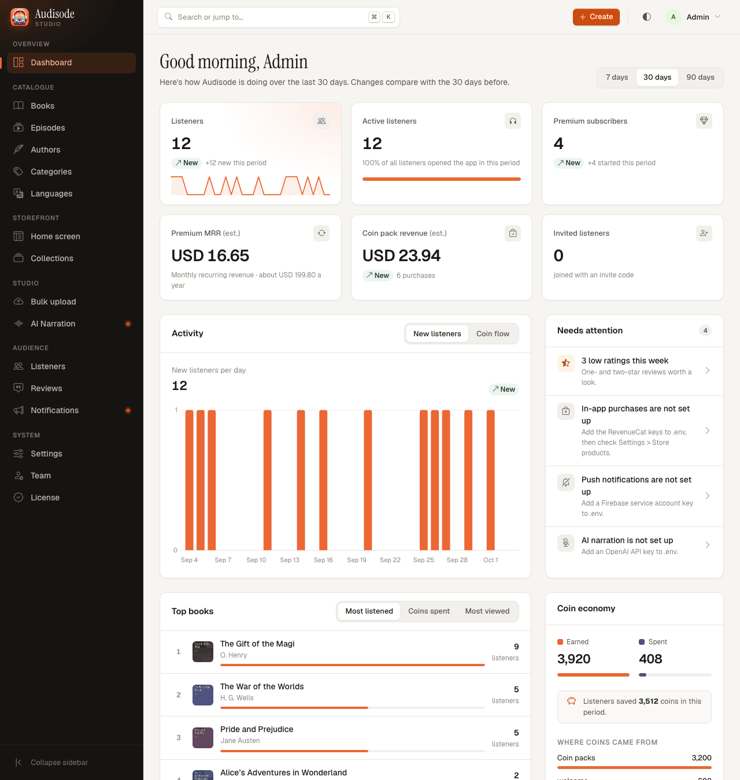740x780 pixels.
Task: Open License via the badge icon
Action: 18,497
